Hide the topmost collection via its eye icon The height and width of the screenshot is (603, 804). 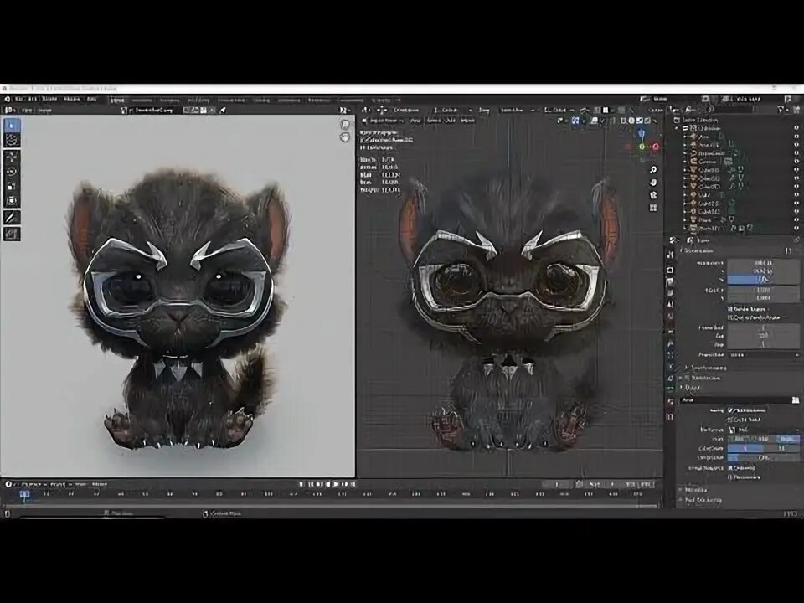[x=796, y=128]
